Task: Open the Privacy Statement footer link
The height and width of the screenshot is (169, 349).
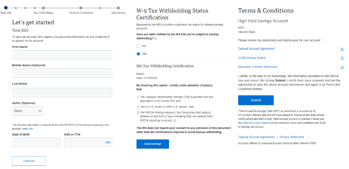Action: click(x=291, y=137)
